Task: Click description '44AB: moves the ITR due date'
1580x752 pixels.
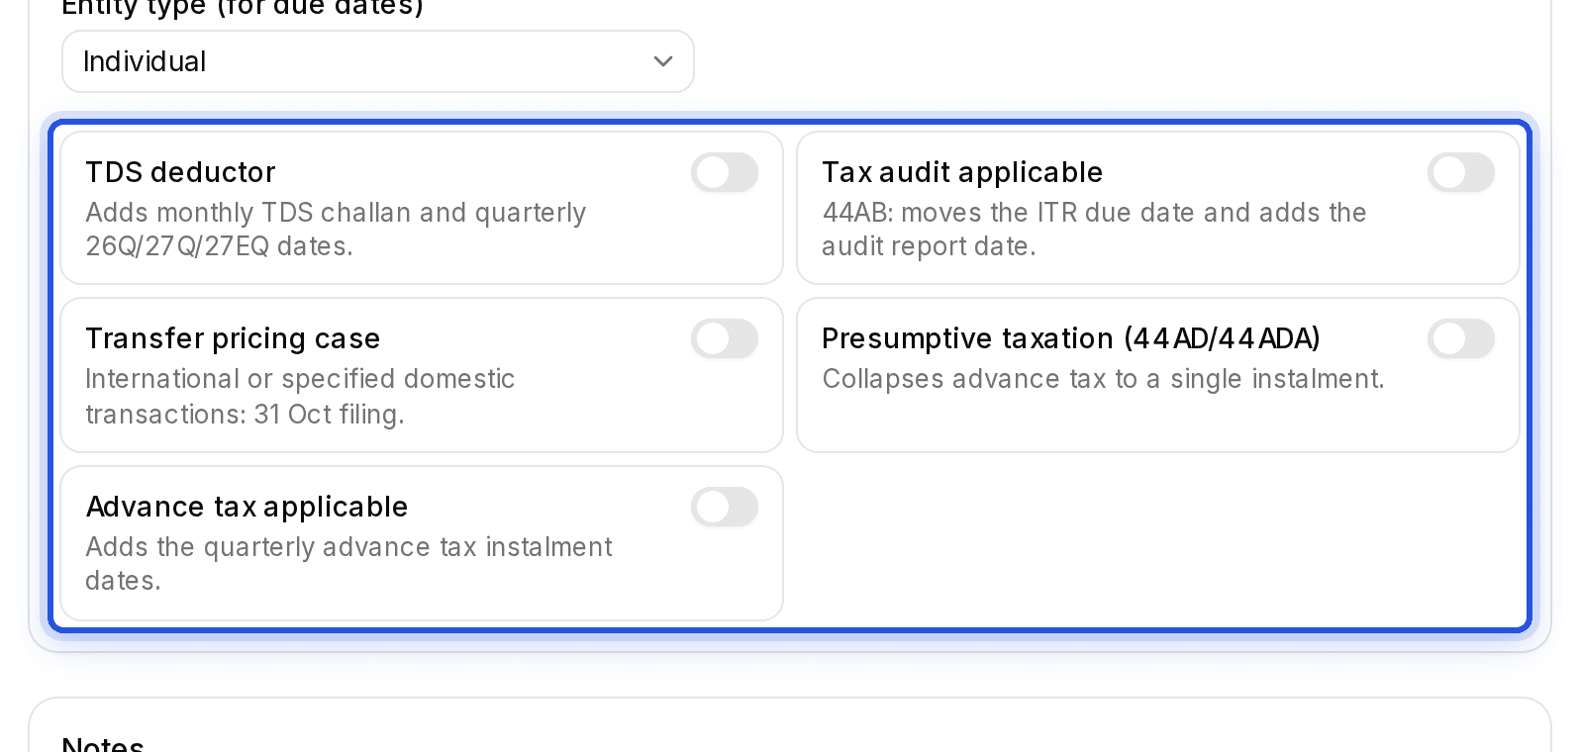Action: coord(1010,213)
